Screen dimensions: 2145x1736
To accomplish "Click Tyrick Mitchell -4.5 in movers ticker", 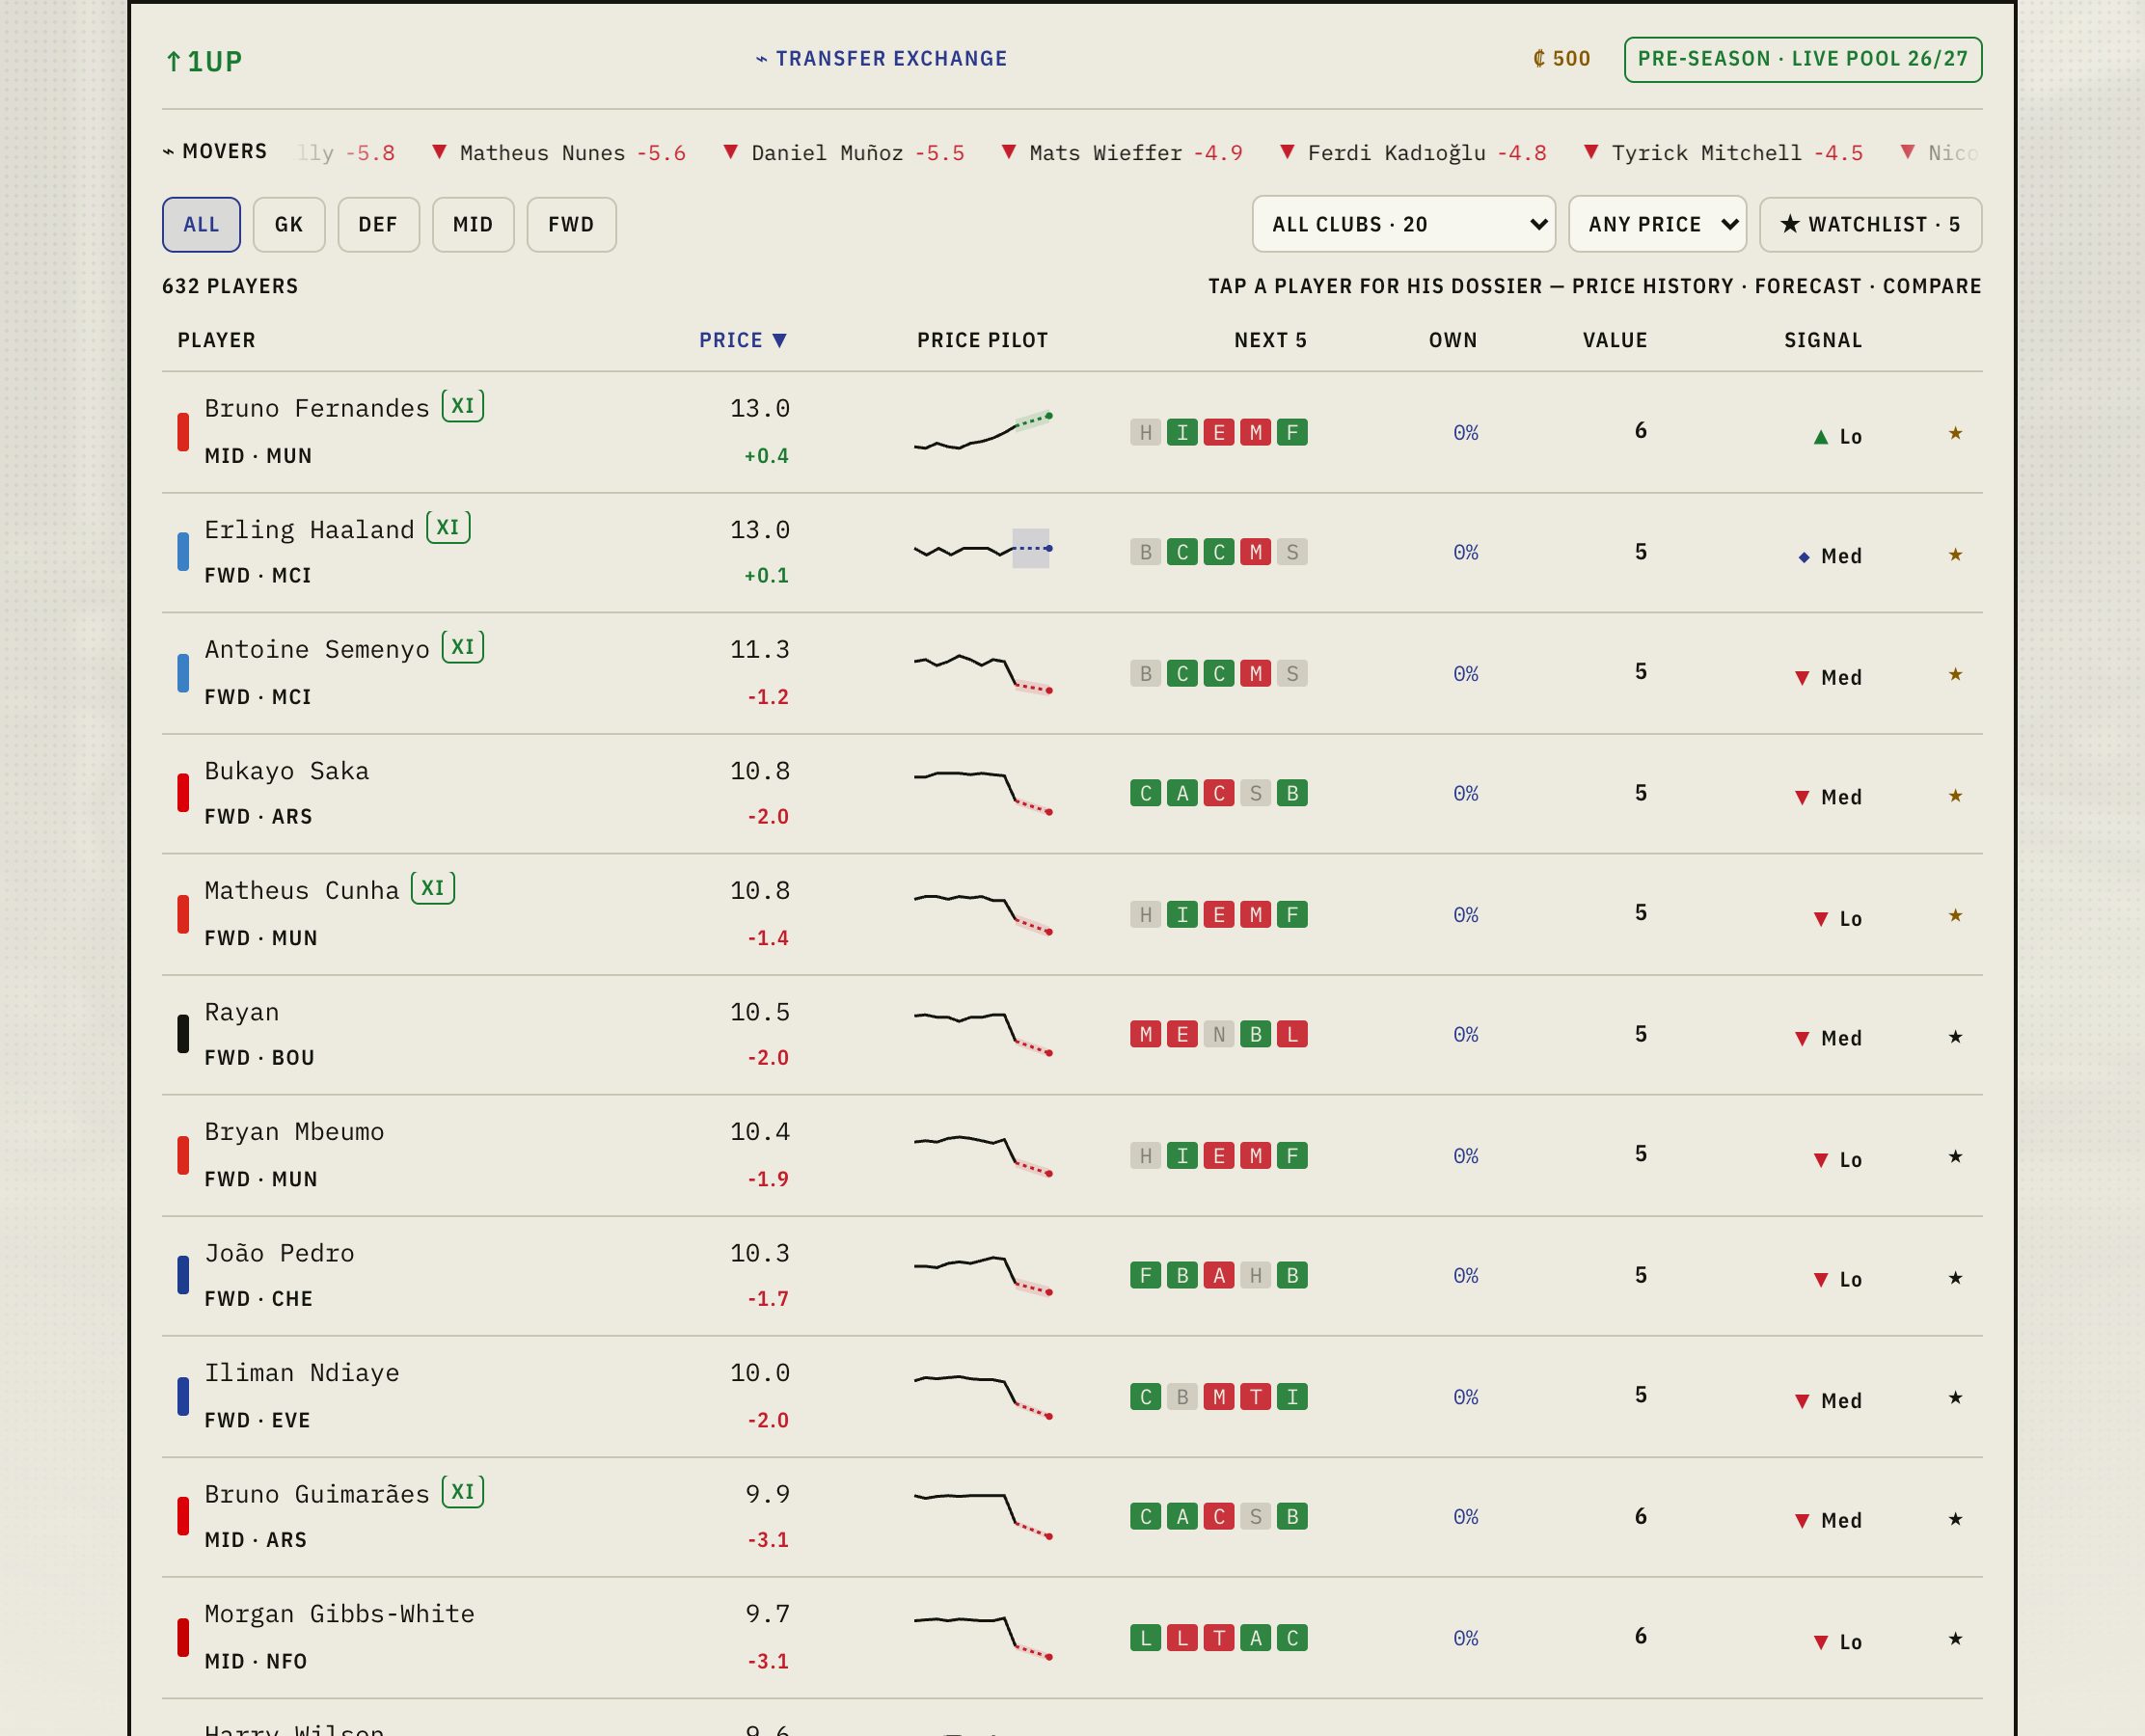I will (x=1724, y=153).
